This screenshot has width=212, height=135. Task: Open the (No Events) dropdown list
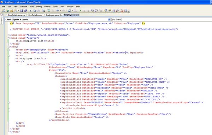[x=162, y=19]
